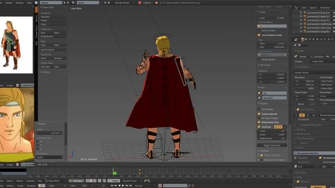Open the Window menu
The image size is (335, 188).
pyautogui.click(x=20, y=3)
